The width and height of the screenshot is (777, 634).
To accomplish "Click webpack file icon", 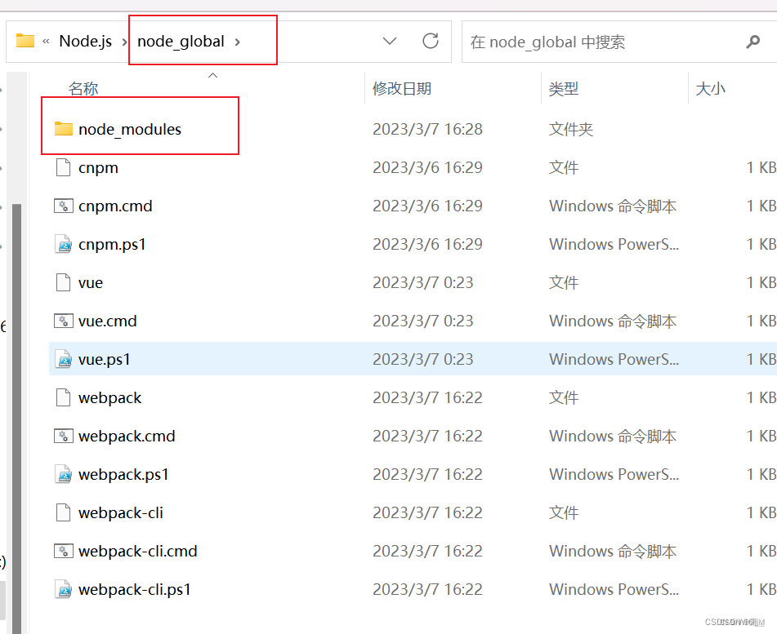I will point(64,397).
